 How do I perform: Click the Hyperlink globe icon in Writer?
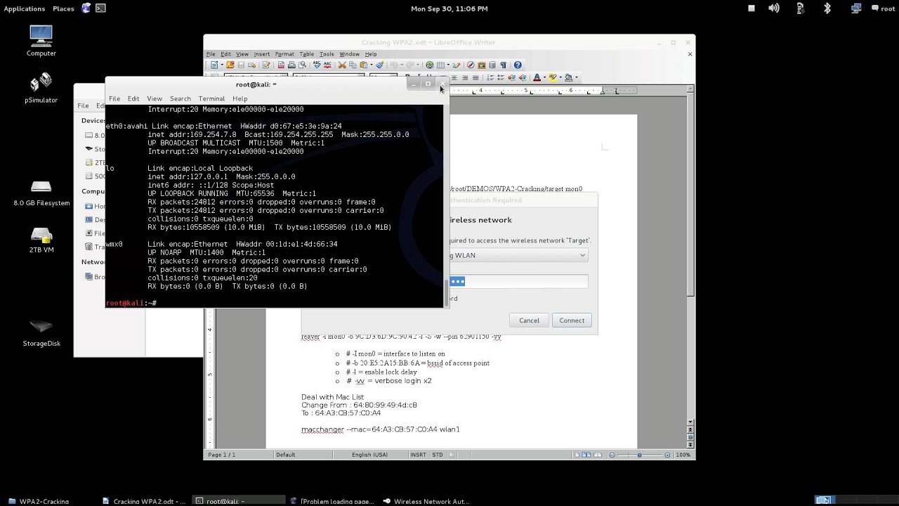[x=429, y=65]
